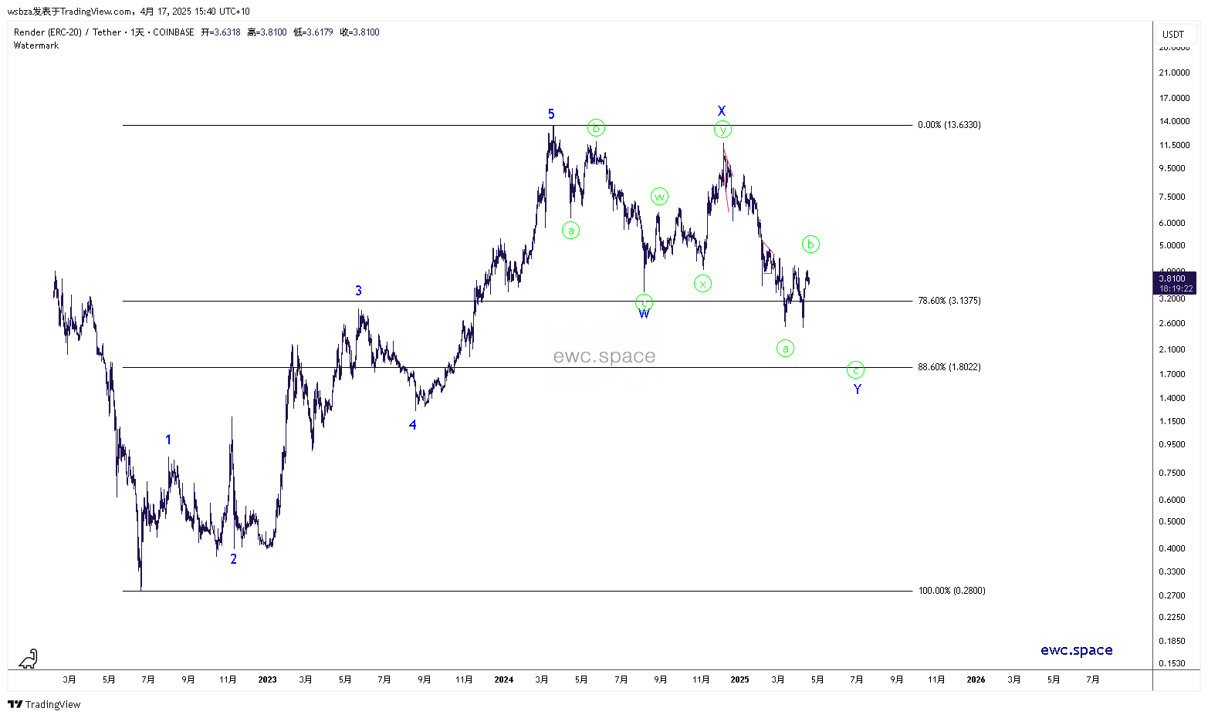Click the 2024 label on the time axis
This screenshot has width=1208, height=718.
[503, 679]
